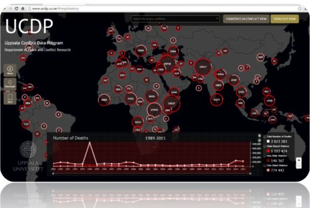Click the 1994 year label on the timeline
The image size is (310, 208).
(89, 169)
